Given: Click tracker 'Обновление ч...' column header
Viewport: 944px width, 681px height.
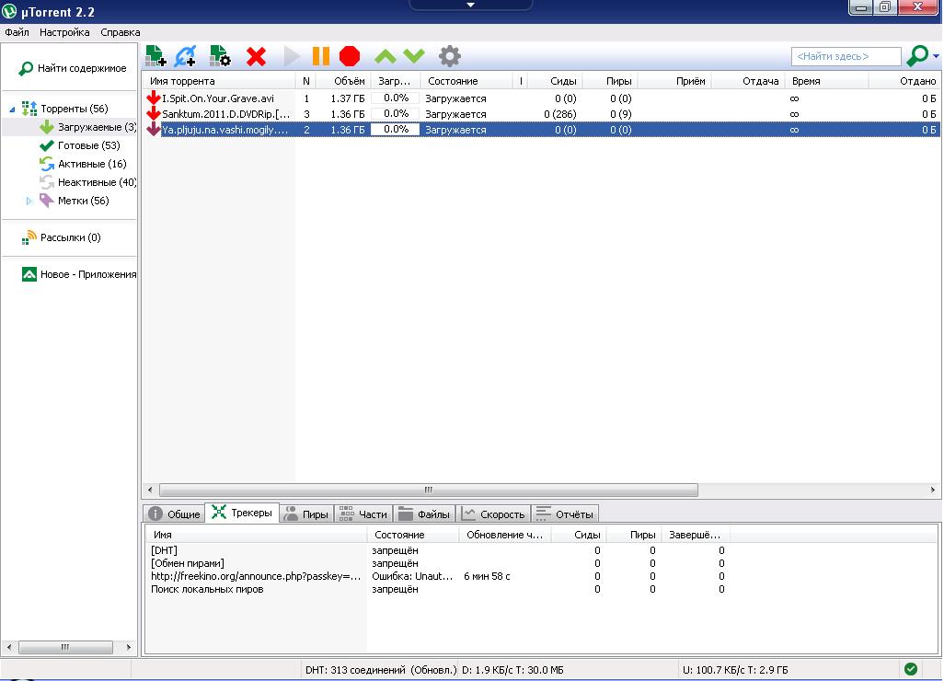Looking at the screenshot, I should 504,535.
